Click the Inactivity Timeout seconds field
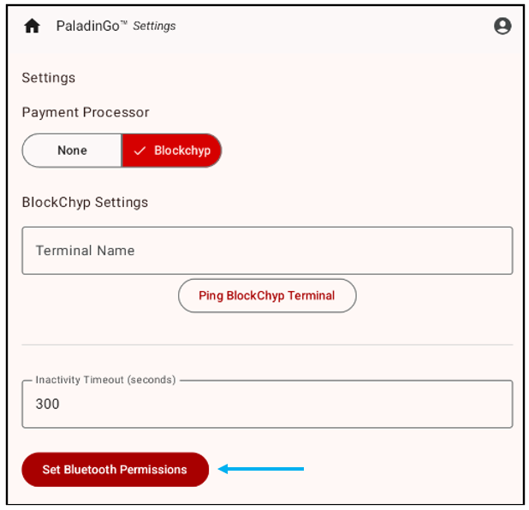Viewport: 529px width, 510px height. click(x=266, y=404)
